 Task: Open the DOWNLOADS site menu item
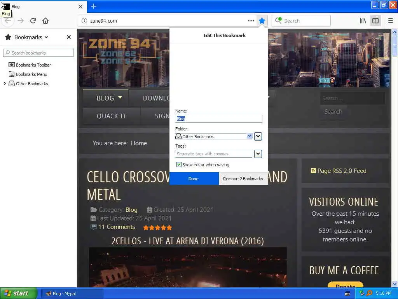coord(156,98)
